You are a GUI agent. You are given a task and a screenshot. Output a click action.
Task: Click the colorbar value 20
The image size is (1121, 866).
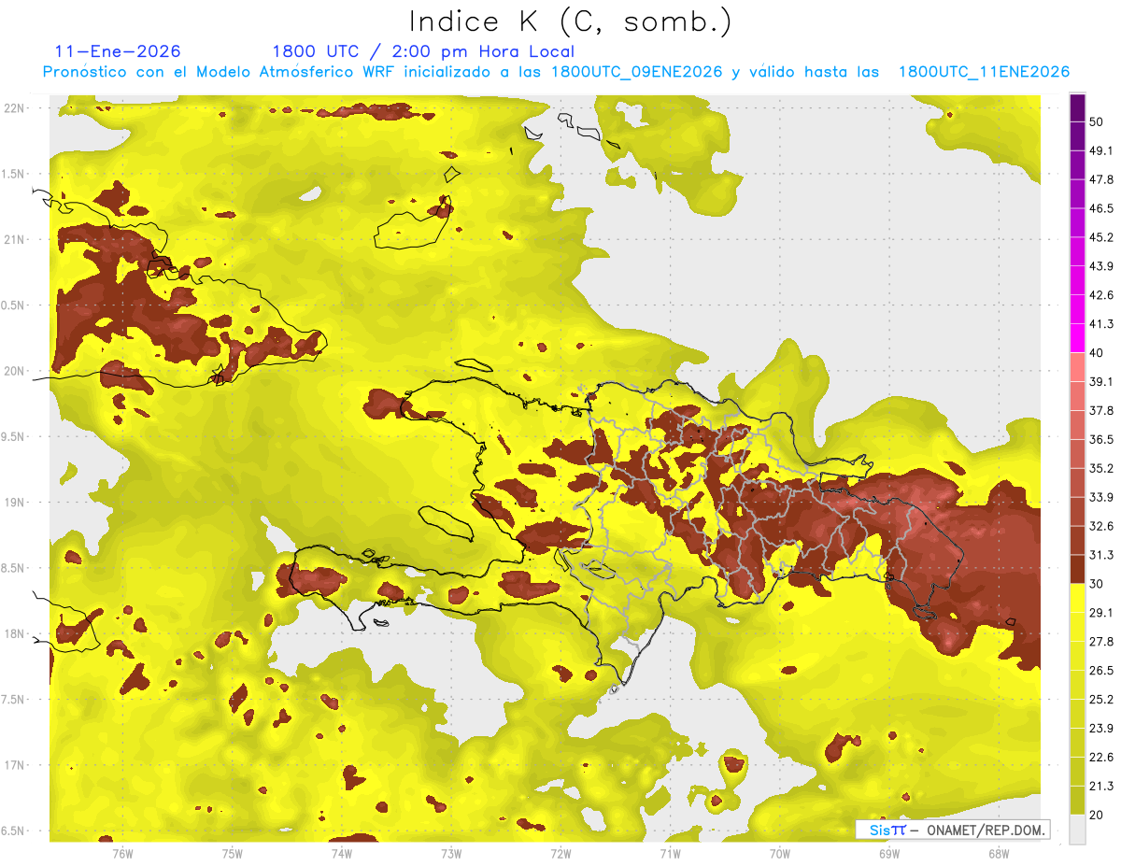(x=1097, y=816)
